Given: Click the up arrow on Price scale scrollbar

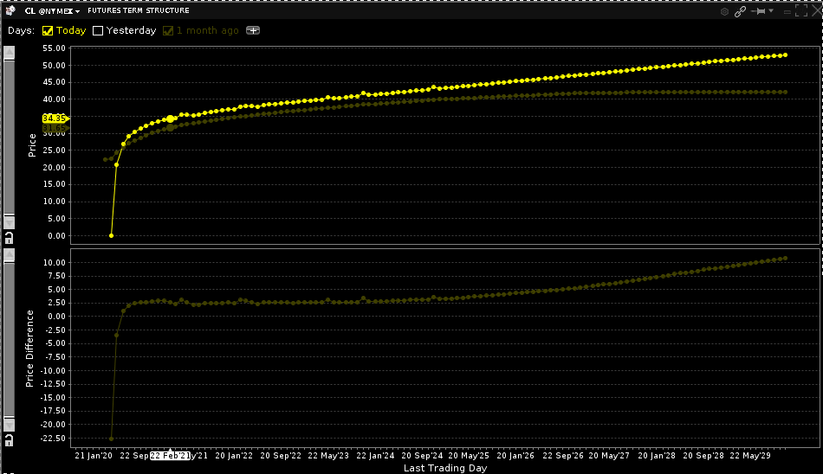Looking at the screenshot, I should coord(9,54).
